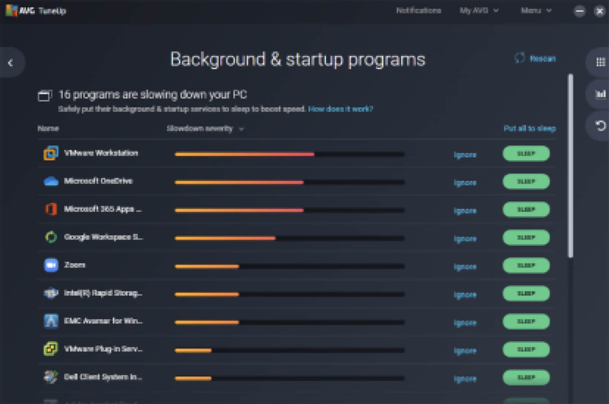Click the Background & startup programs title
The height and width of the screenshot is (404, 609).
298,60
